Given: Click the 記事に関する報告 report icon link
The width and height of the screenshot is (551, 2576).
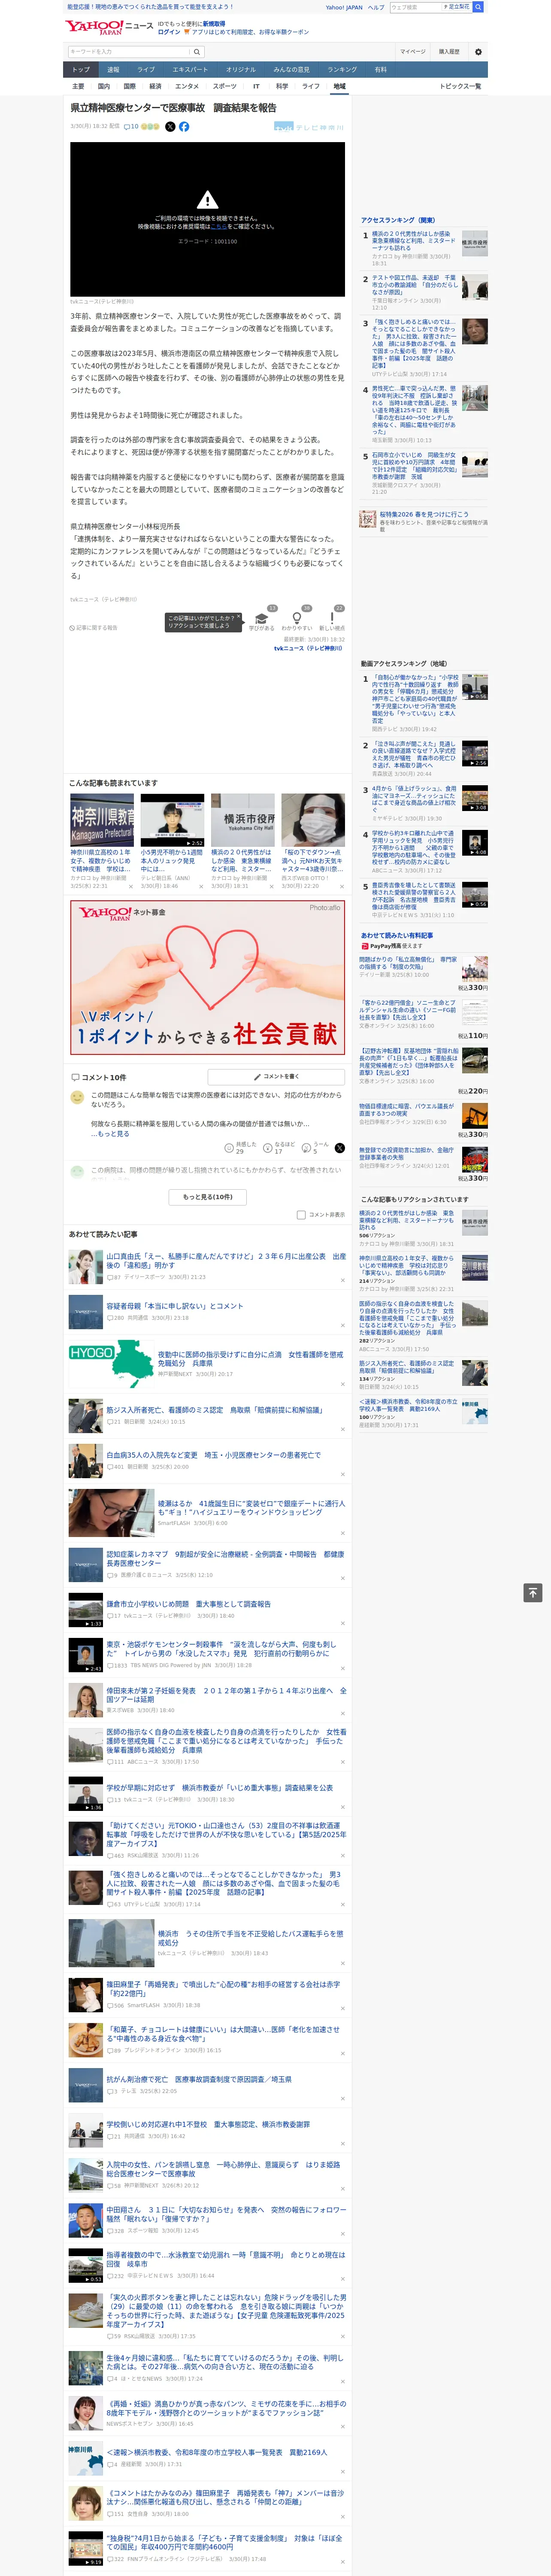Looking at the screenshot, I should tap(94, 628).
